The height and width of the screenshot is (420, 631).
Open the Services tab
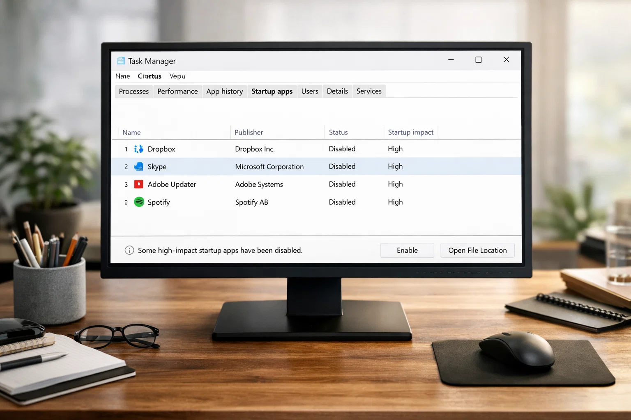[369, 91]
